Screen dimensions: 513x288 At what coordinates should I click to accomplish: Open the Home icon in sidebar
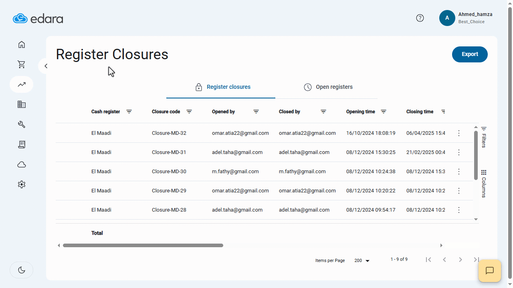tap(22, 44)
